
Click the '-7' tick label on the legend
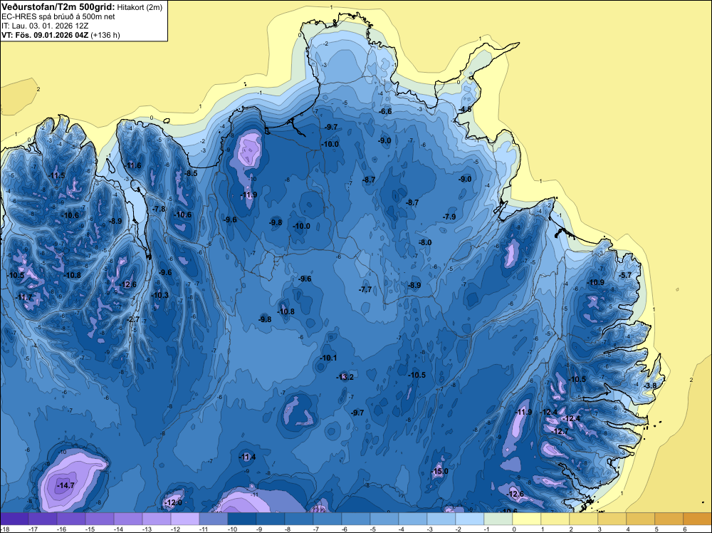(x=317, y=529)
